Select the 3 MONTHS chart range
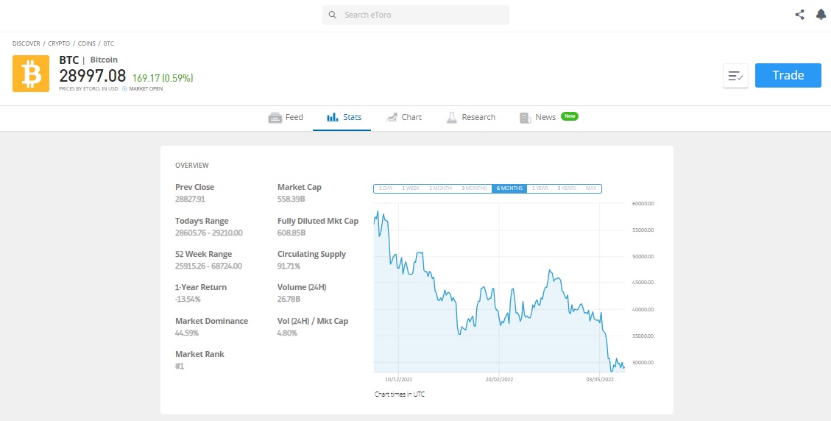Viewport: 831px width, 421px height. [x=474, y=188]
